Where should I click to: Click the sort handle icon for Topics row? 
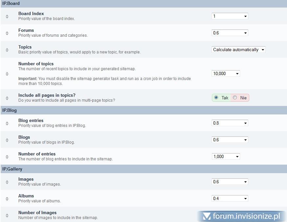point(7,50)
